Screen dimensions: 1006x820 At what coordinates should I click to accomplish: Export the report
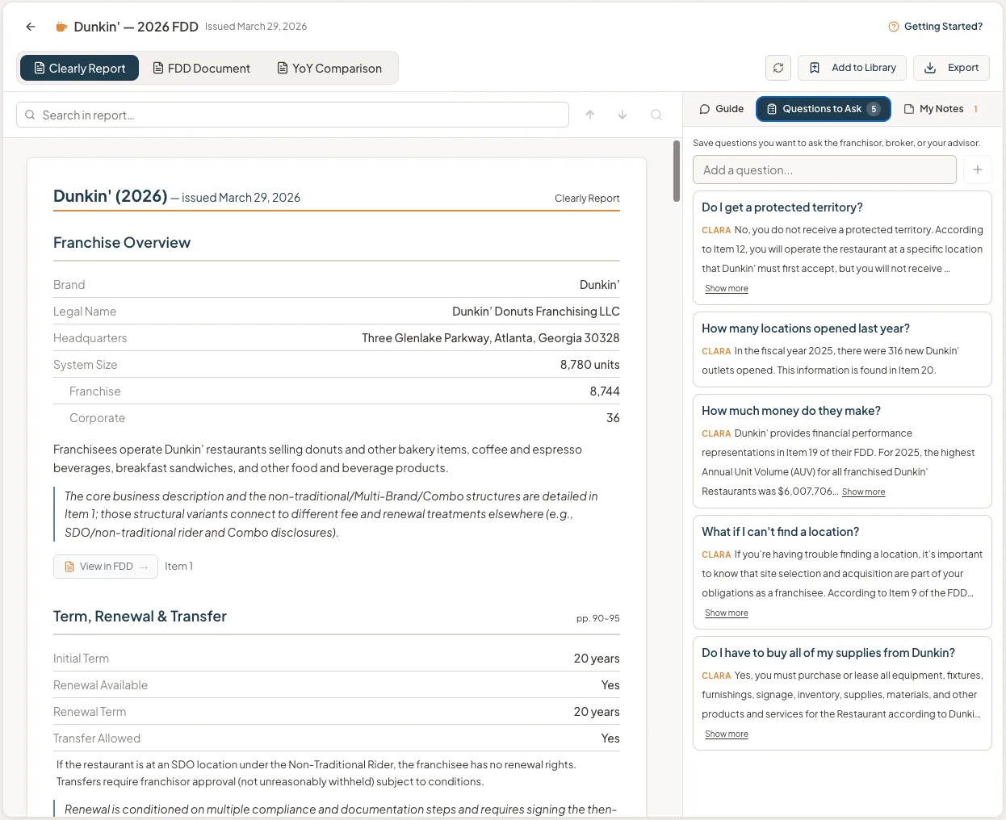pyautogui.click(x=951, y=68)
